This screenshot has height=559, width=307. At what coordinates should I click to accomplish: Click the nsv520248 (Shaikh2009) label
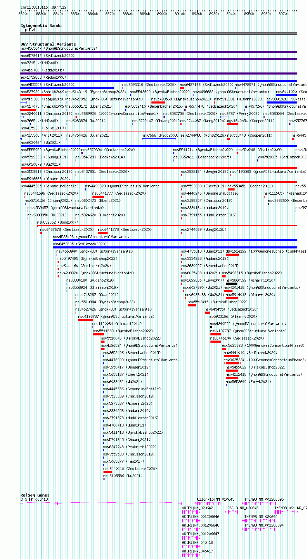259,150
